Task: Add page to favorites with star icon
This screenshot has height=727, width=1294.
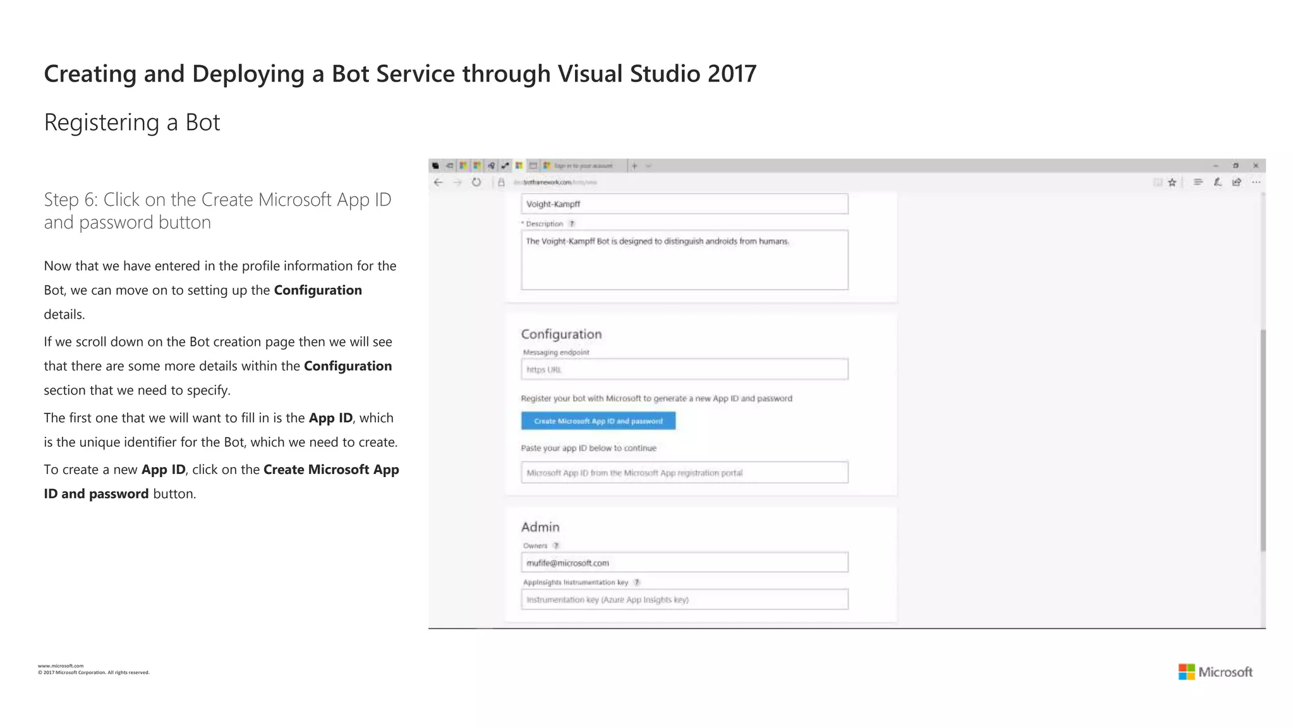Action: tap(1172, 182)
